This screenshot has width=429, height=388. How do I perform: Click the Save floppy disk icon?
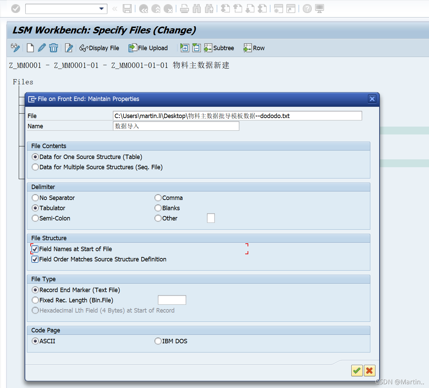click(127, 9)
